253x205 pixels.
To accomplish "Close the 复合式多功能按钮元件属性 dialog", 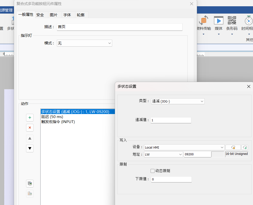I will coord(192,4).
